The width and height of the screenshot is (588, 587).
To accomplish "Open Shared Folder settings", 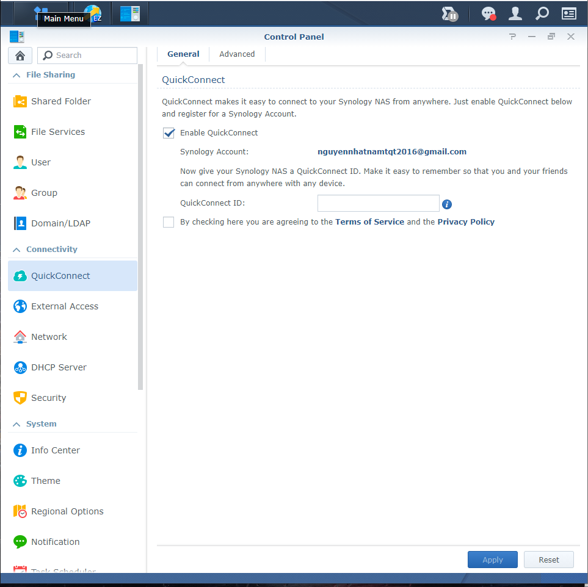I will click(x=62, y=101).
